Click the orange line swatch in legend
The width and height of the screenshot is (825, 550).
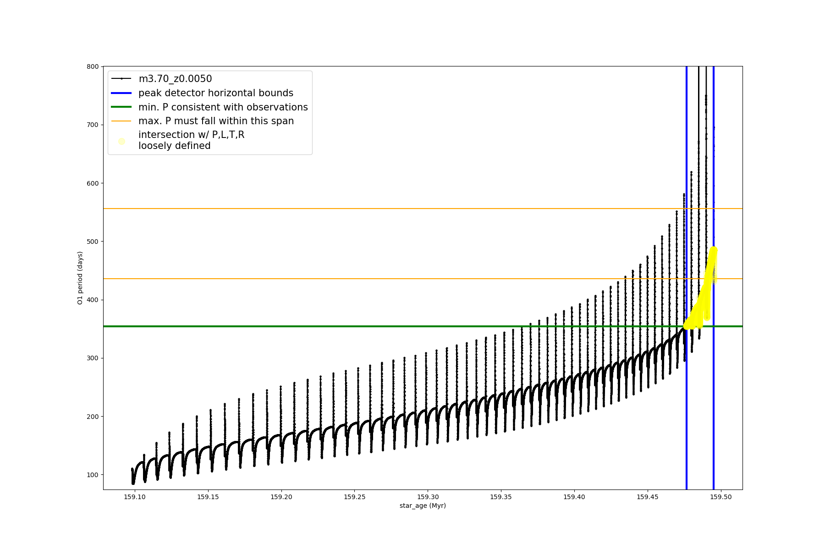coord(121,121)
